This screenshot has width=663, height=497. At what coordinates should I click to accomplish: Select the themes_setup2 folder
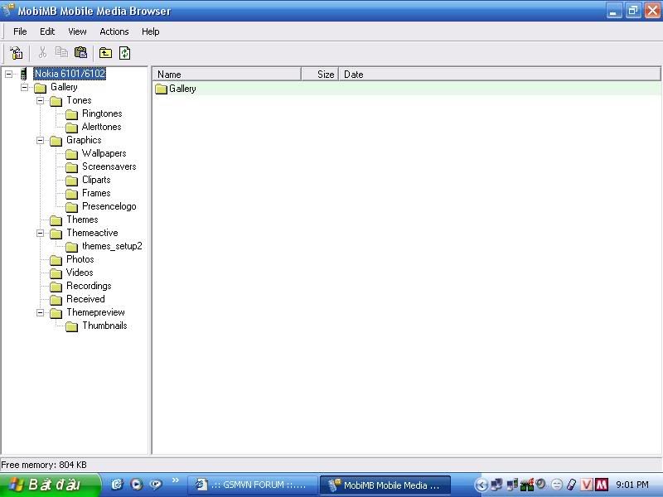pos(112,246)
